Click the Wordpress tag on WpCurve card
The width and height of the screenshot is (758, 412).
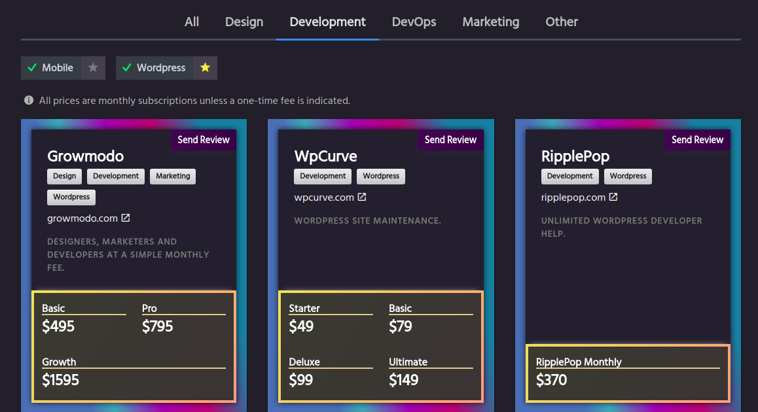point(381,177)
